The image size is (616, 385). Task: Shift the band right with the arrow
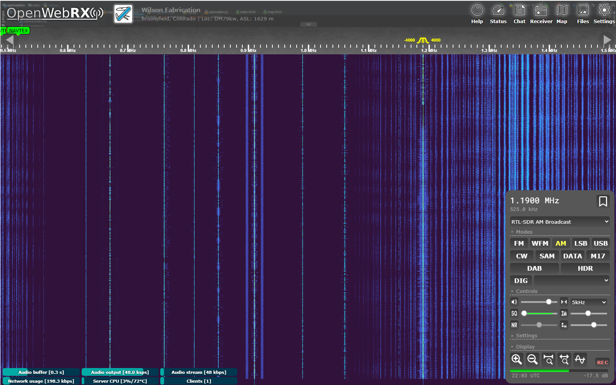pyautogui.click(x=607, y=39)
